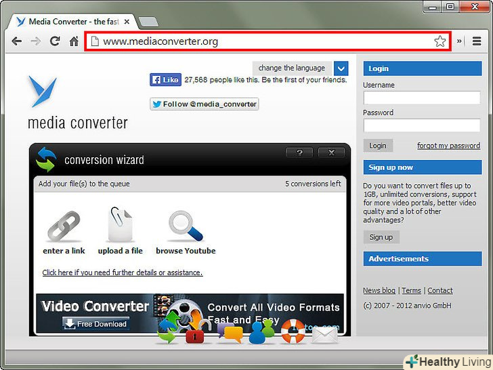Open the Chrome hamburger menu
This screenshot has height=370, width=493.
click(x=477, y=41)
